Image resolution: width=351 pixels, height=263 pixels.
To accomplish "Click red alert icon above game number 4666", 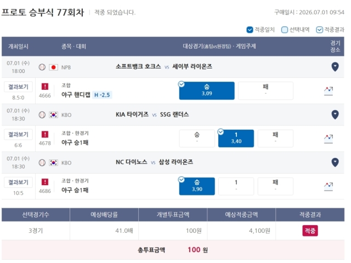I will click(45, 87).
